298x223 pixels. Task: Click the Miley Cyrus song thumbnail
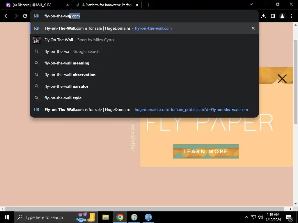[36, 40]
